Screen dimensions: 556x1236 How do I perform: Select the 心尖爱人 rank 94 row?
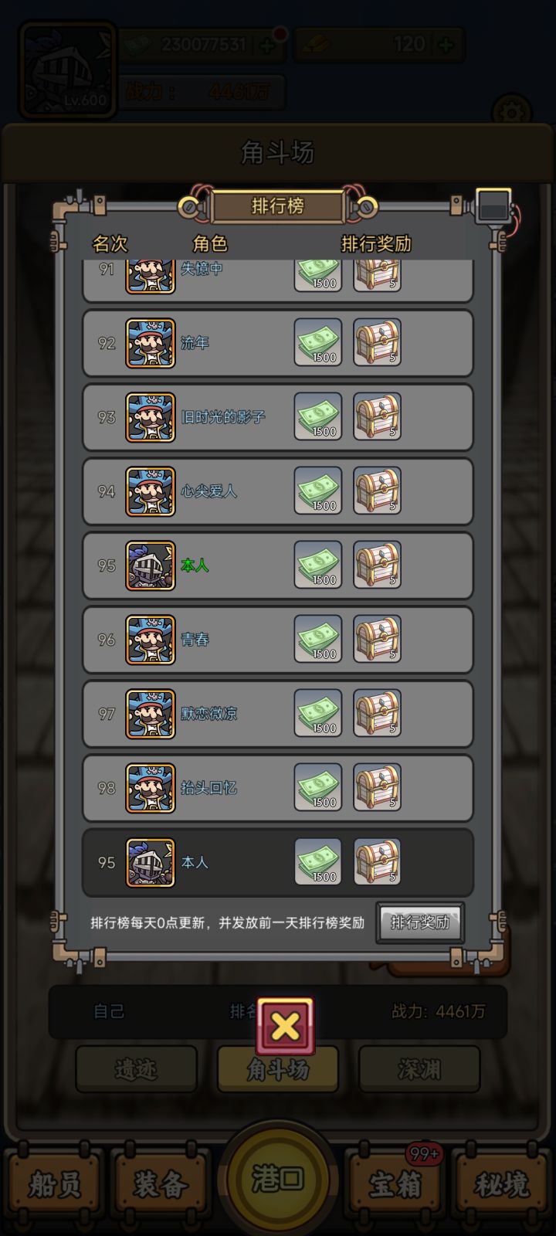(278, 491)
